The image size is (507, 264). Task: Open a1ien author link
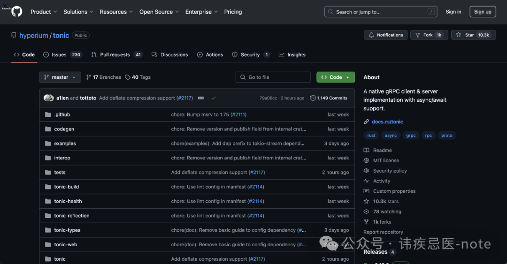(62, 98)
